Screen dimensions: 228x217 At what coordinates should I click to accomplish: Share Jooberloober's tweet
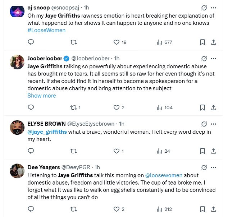(x=213, y=107)
